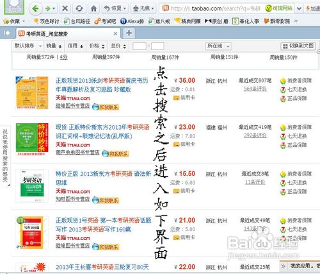Open the 恢复 restore dropdown
This screenshot has height=274, width=320.
115,8
